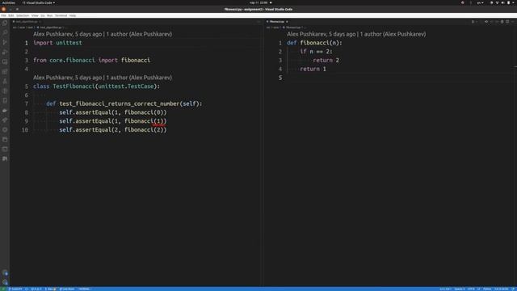Screen dimensions: 517x291
Task: Expand run options dropdown beside play icon
Action: [x=477, y=22]
